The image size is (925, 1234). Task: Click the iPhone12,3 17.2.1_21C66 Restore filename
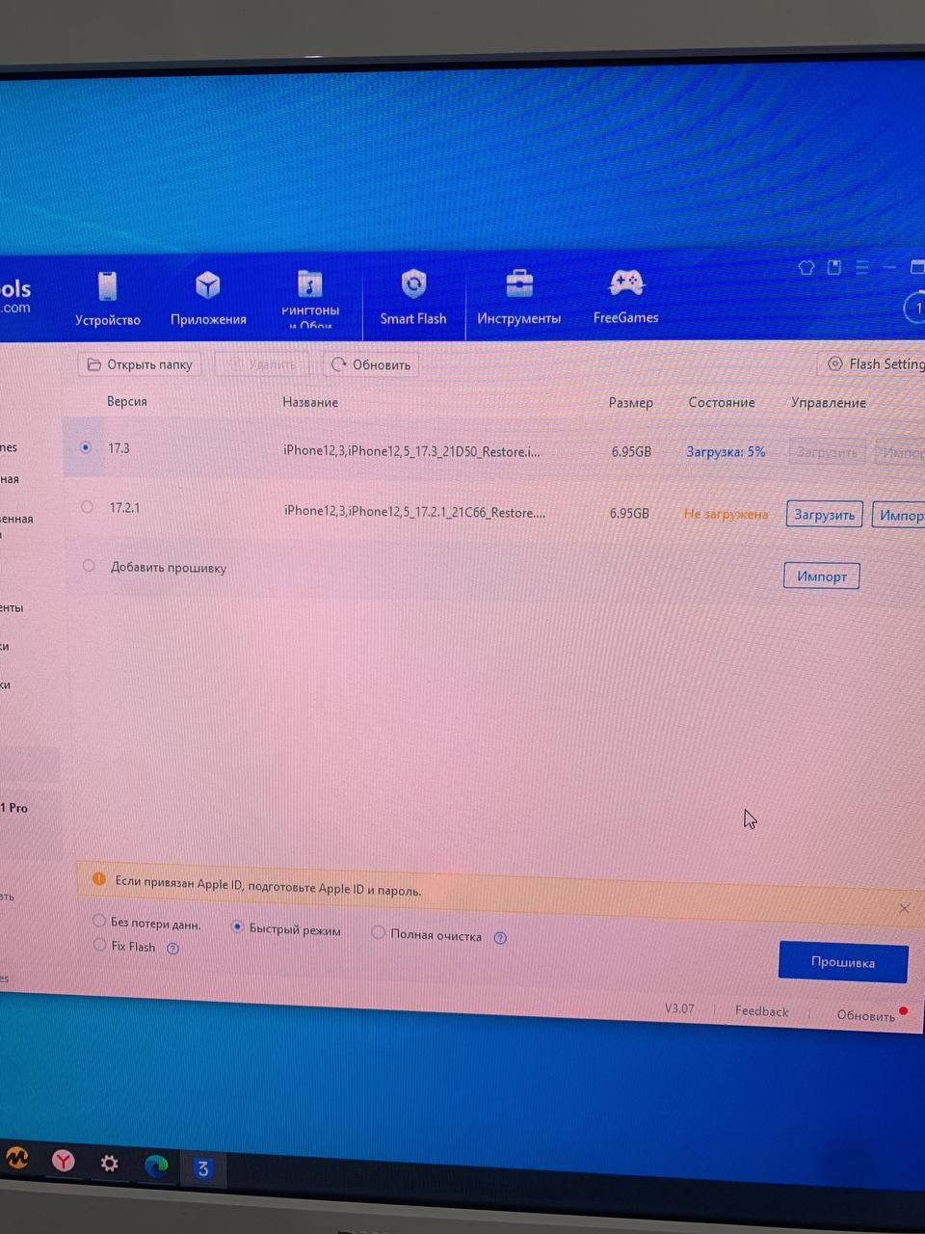415,511
